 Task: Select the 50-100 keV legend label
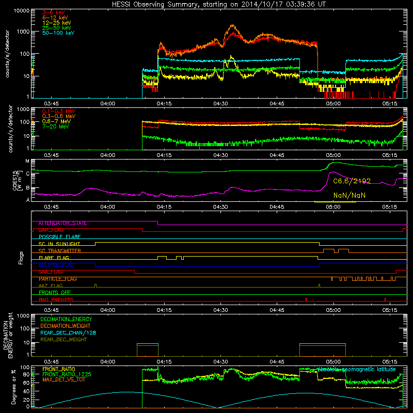(58, 33)
